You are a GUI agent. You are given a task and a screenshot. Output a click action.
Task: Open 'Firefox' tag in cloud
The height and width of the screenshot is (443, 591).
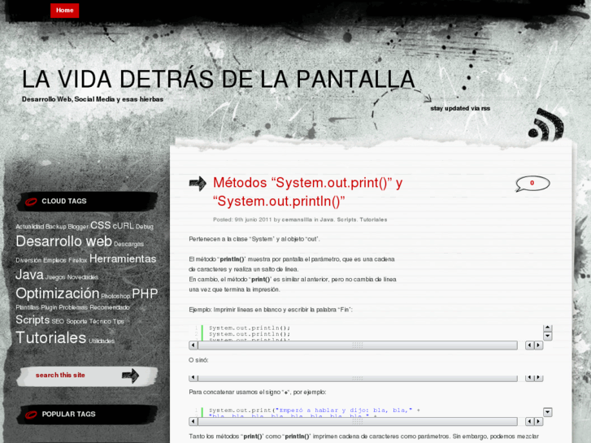click(78, 260)
